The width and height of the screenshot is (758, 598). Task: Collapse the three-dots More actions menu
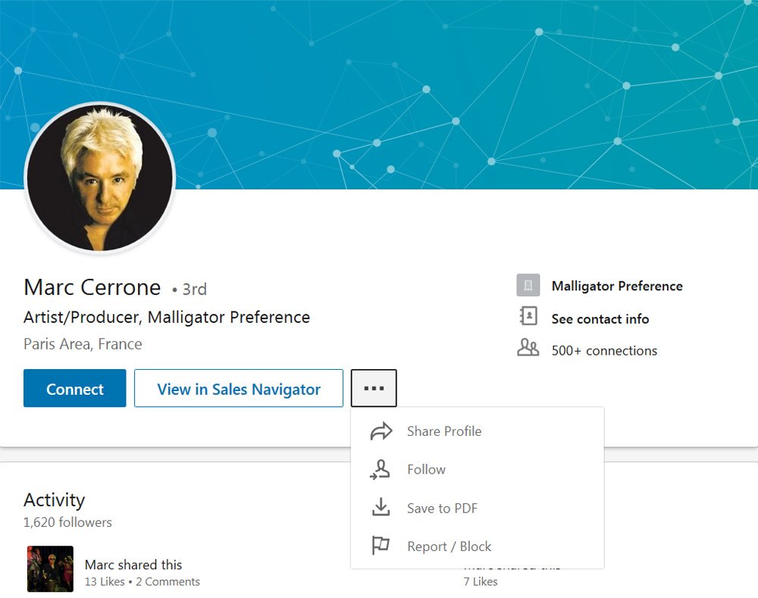374,388
